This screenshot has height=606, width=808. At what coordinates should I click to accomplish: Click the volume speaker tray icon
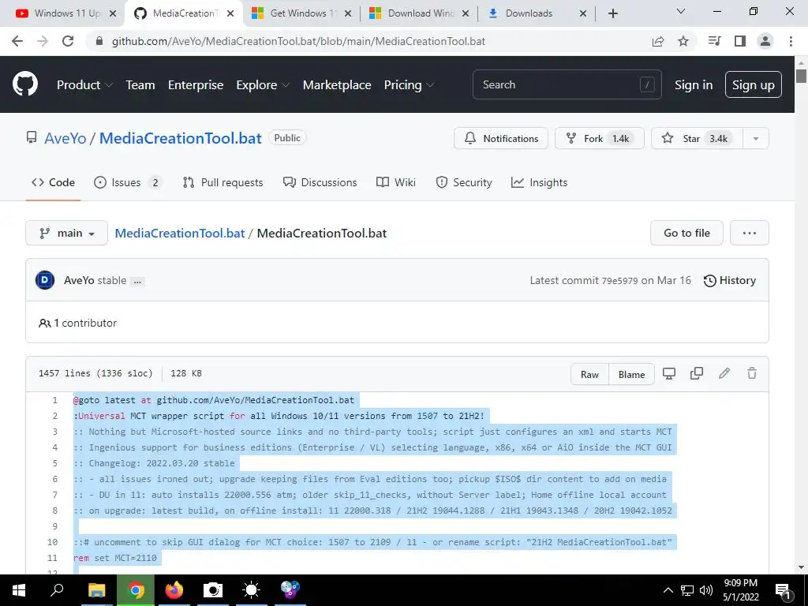click(706, 590)
